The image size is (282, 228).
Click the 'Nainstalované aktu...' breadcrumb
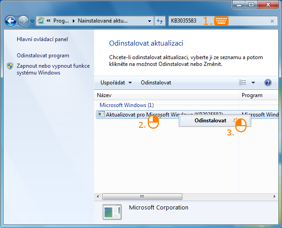coord(103,21)
